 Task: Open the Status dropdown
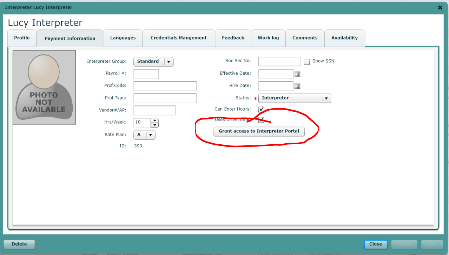tap(295, 98)
